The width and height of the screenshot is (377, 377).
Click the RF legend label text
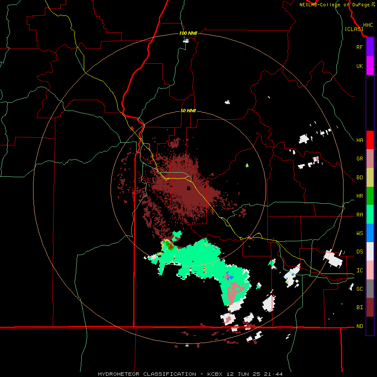(359, 47)
